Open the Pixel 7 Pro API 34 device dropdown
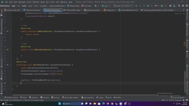Image resolution: width=189 pixels, height=106 pixels. tap(123, 6)
